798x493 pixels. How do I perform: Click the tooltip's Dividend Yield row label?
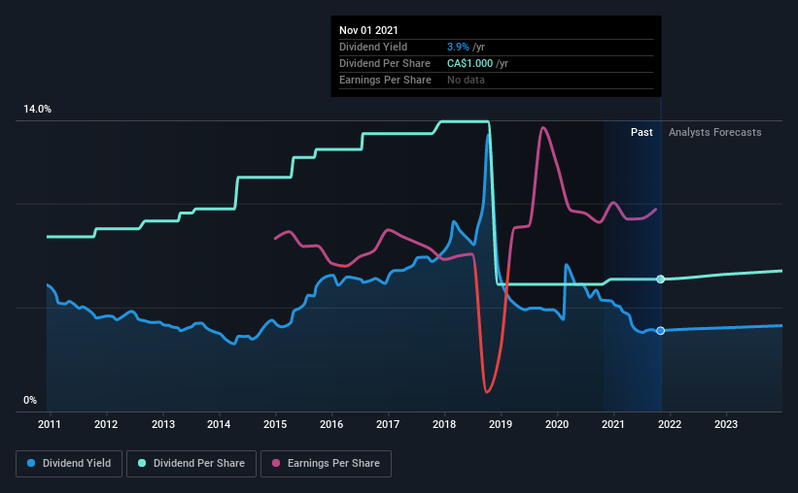pyautogui.click(x=373, y=47)
